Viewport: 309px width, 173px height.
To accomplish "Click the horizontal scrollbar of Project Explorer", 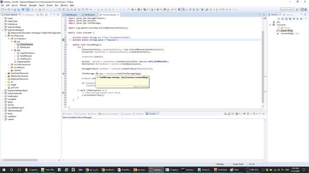I will coord(20,160).
